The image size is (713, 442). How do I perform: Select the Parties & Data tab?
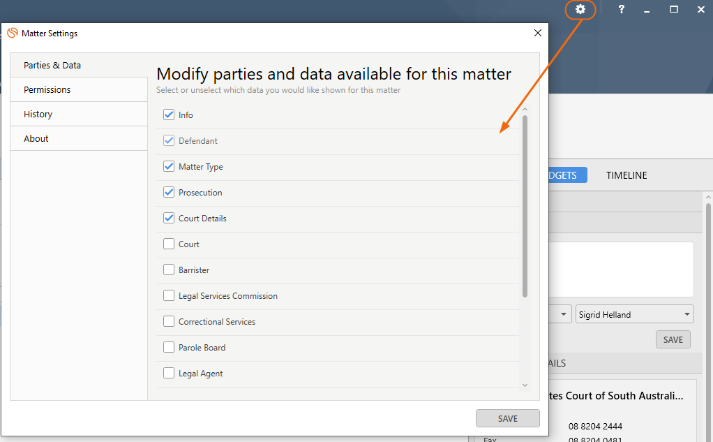79,65
